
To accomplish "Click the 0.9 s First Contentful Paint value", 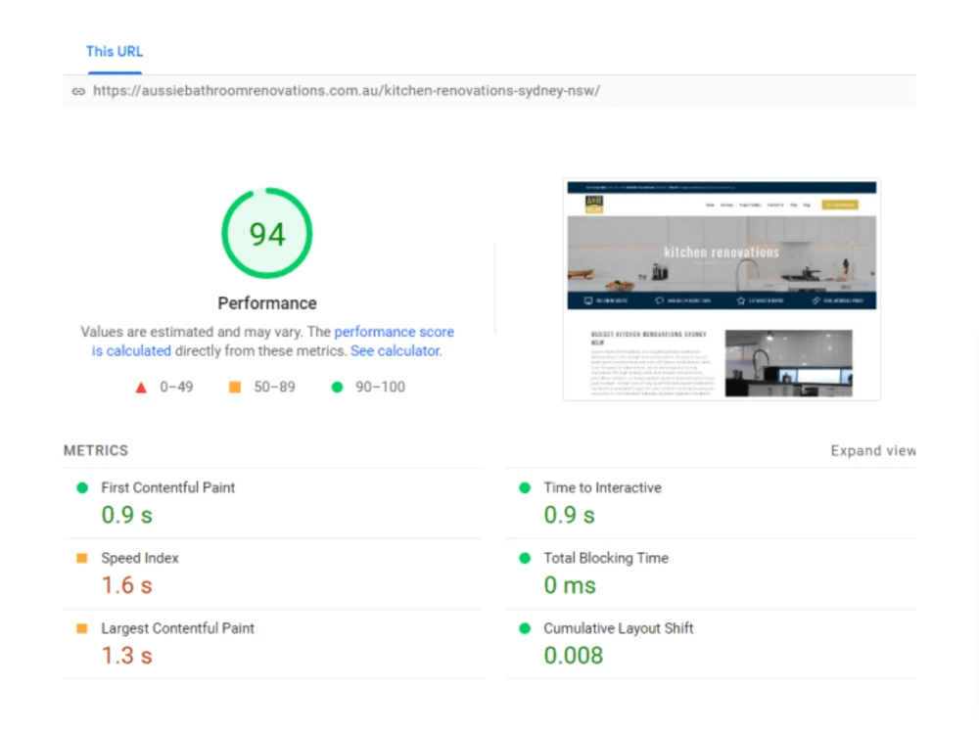I will tap(126, 516).
